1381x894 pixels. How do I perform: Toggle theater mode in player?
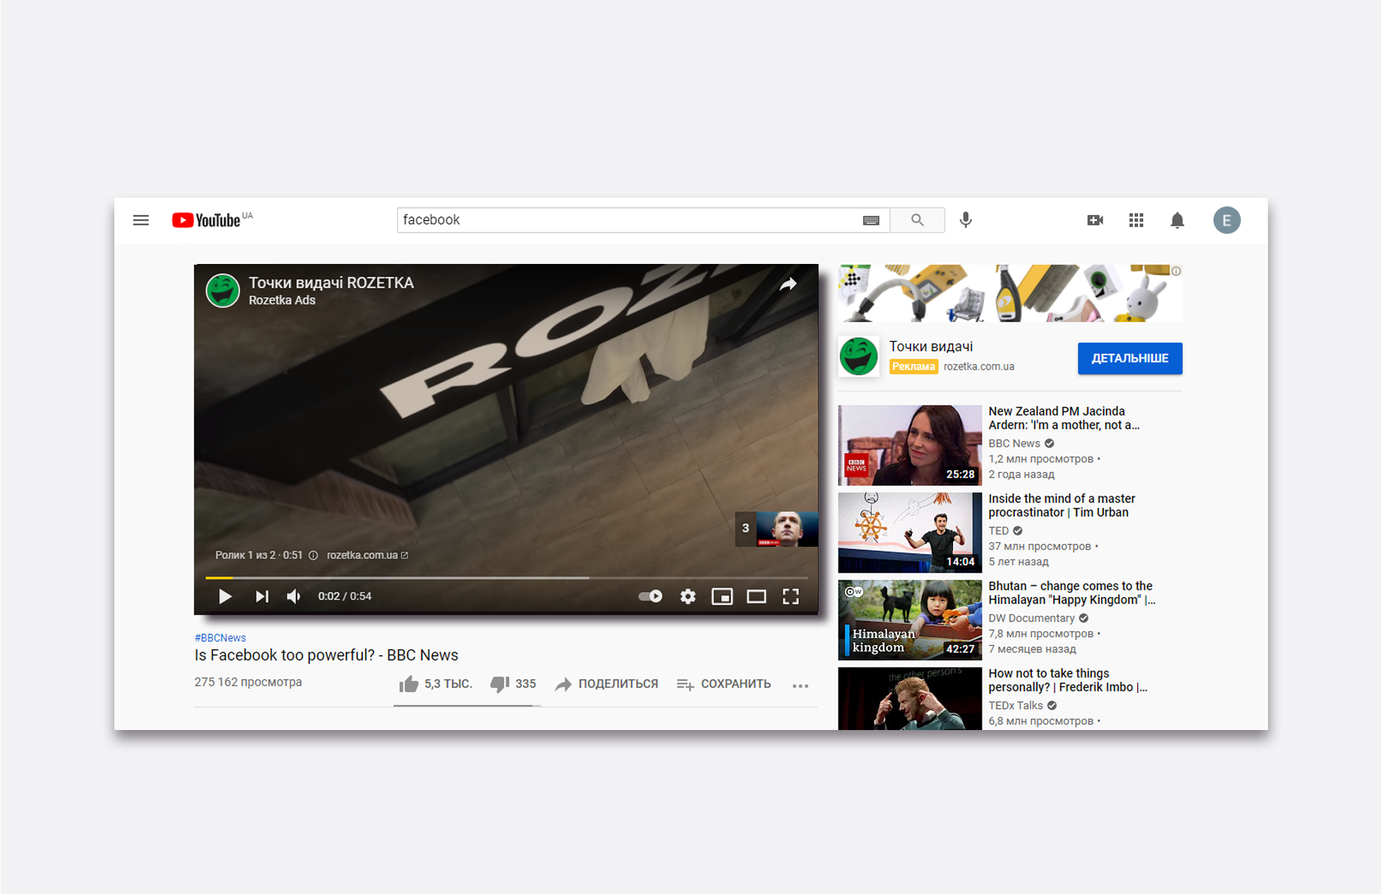point(756,596)
